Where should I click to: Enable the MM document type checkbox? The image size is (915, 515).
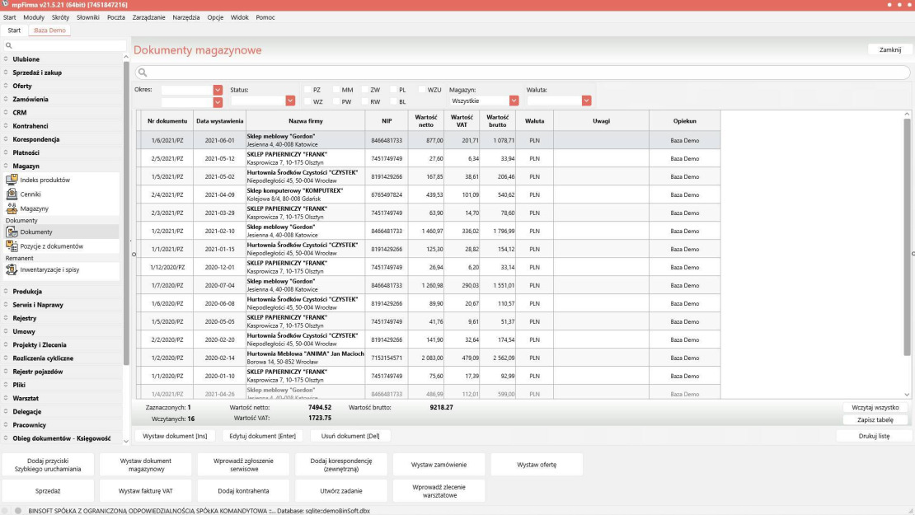(x=336, y=90)
